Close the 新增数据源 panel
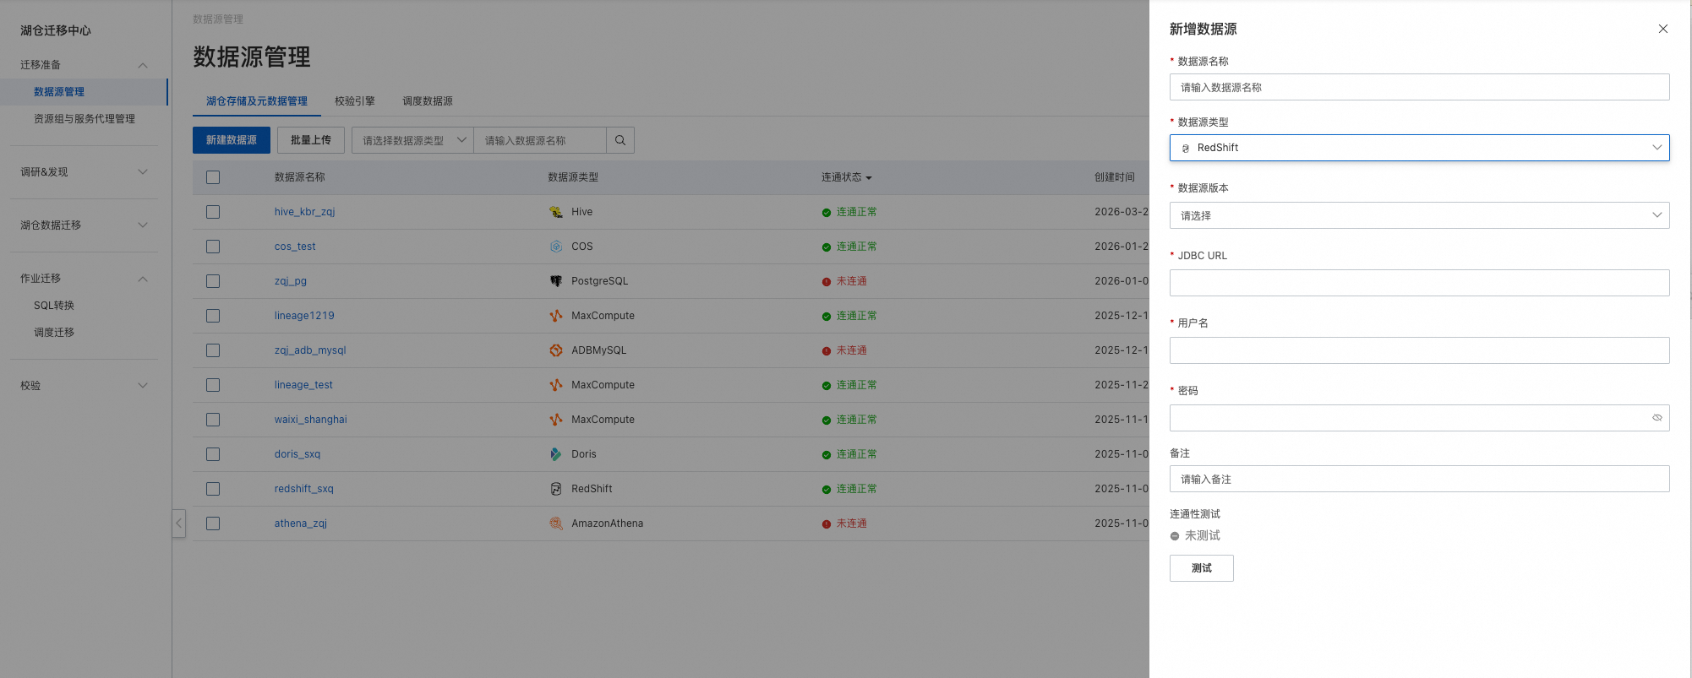This screenshot has height=678, width=1692. [x=1662, y=29]
